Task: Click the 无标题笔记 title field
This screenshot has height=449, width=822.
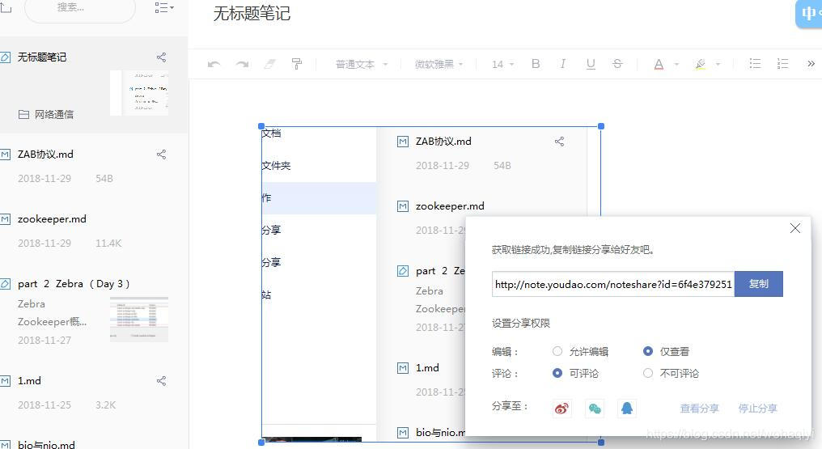Action: coord(252,14)
